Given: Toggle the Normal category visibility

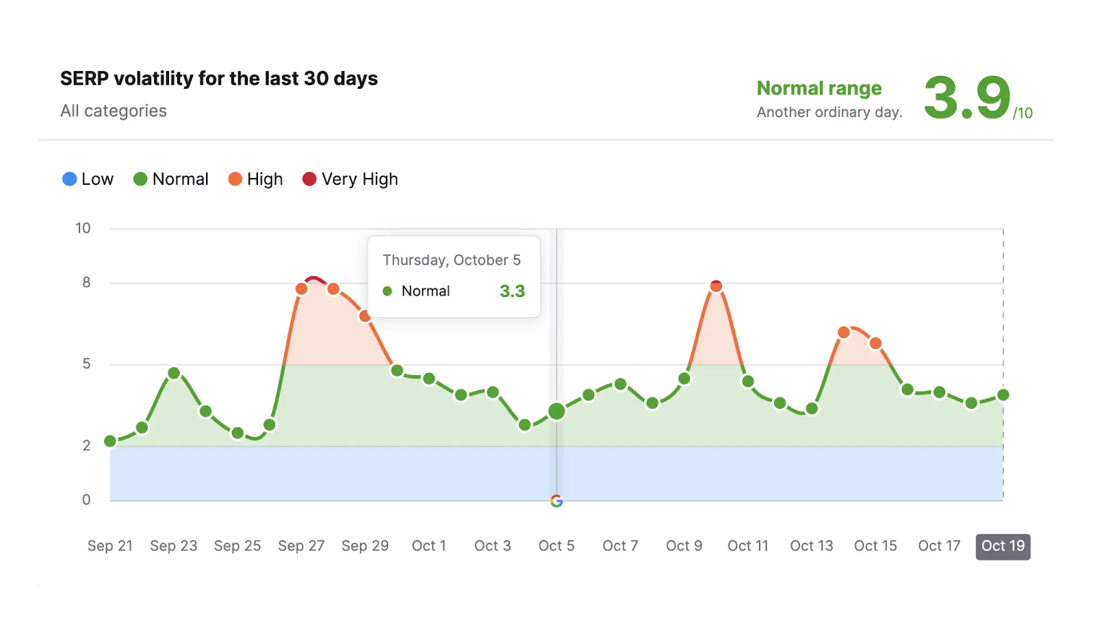Looking at the screenshot, I should (x=170, y=179).
